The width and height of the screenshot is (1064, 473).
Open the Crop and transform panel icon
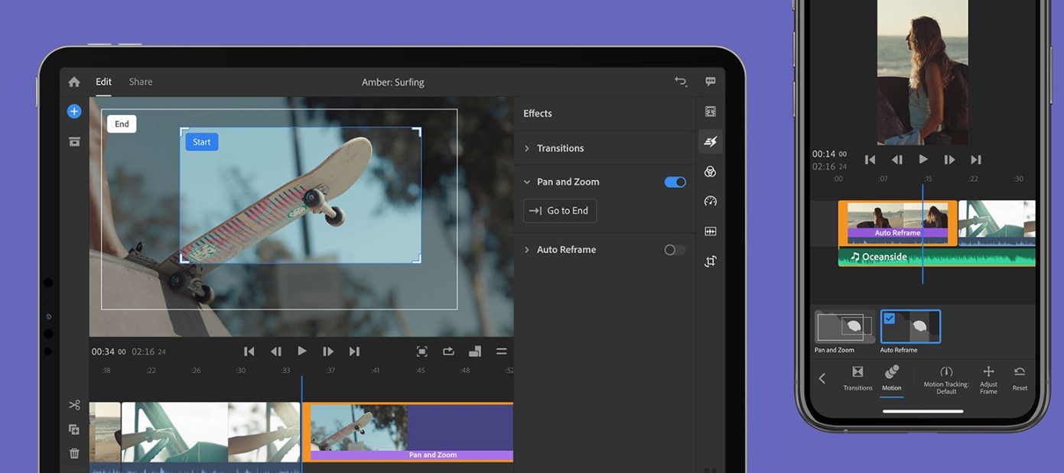711,261
